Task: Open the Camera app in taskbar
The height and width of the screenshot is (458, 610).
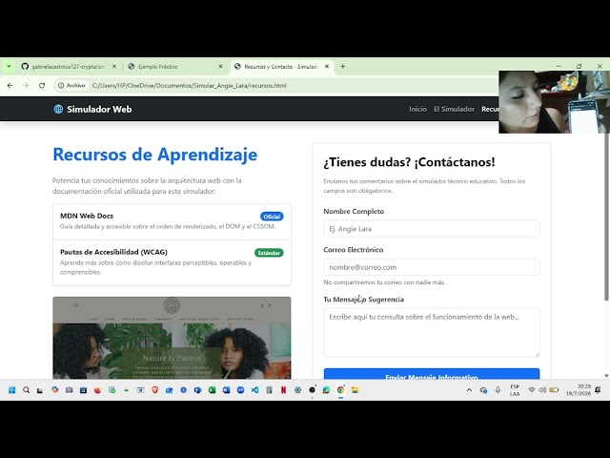Action: click(x=69, y=390)
